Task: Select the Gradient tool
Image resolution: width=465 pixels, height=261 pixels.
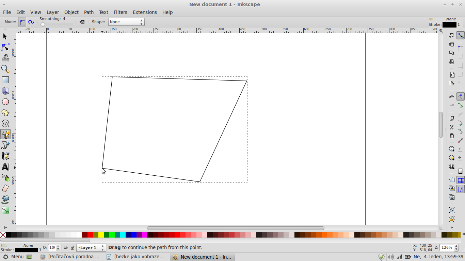Action: [5, 210]
